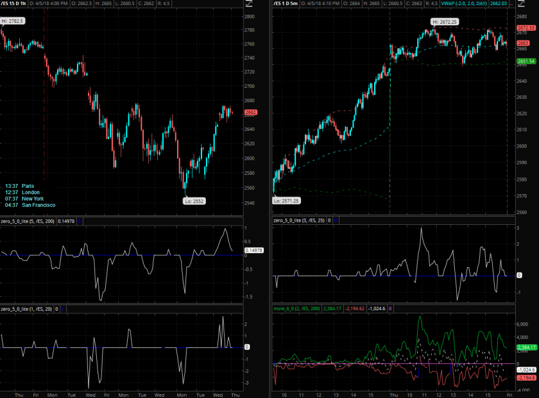Click the red 2662 last price tag

(x=251, y=113)
